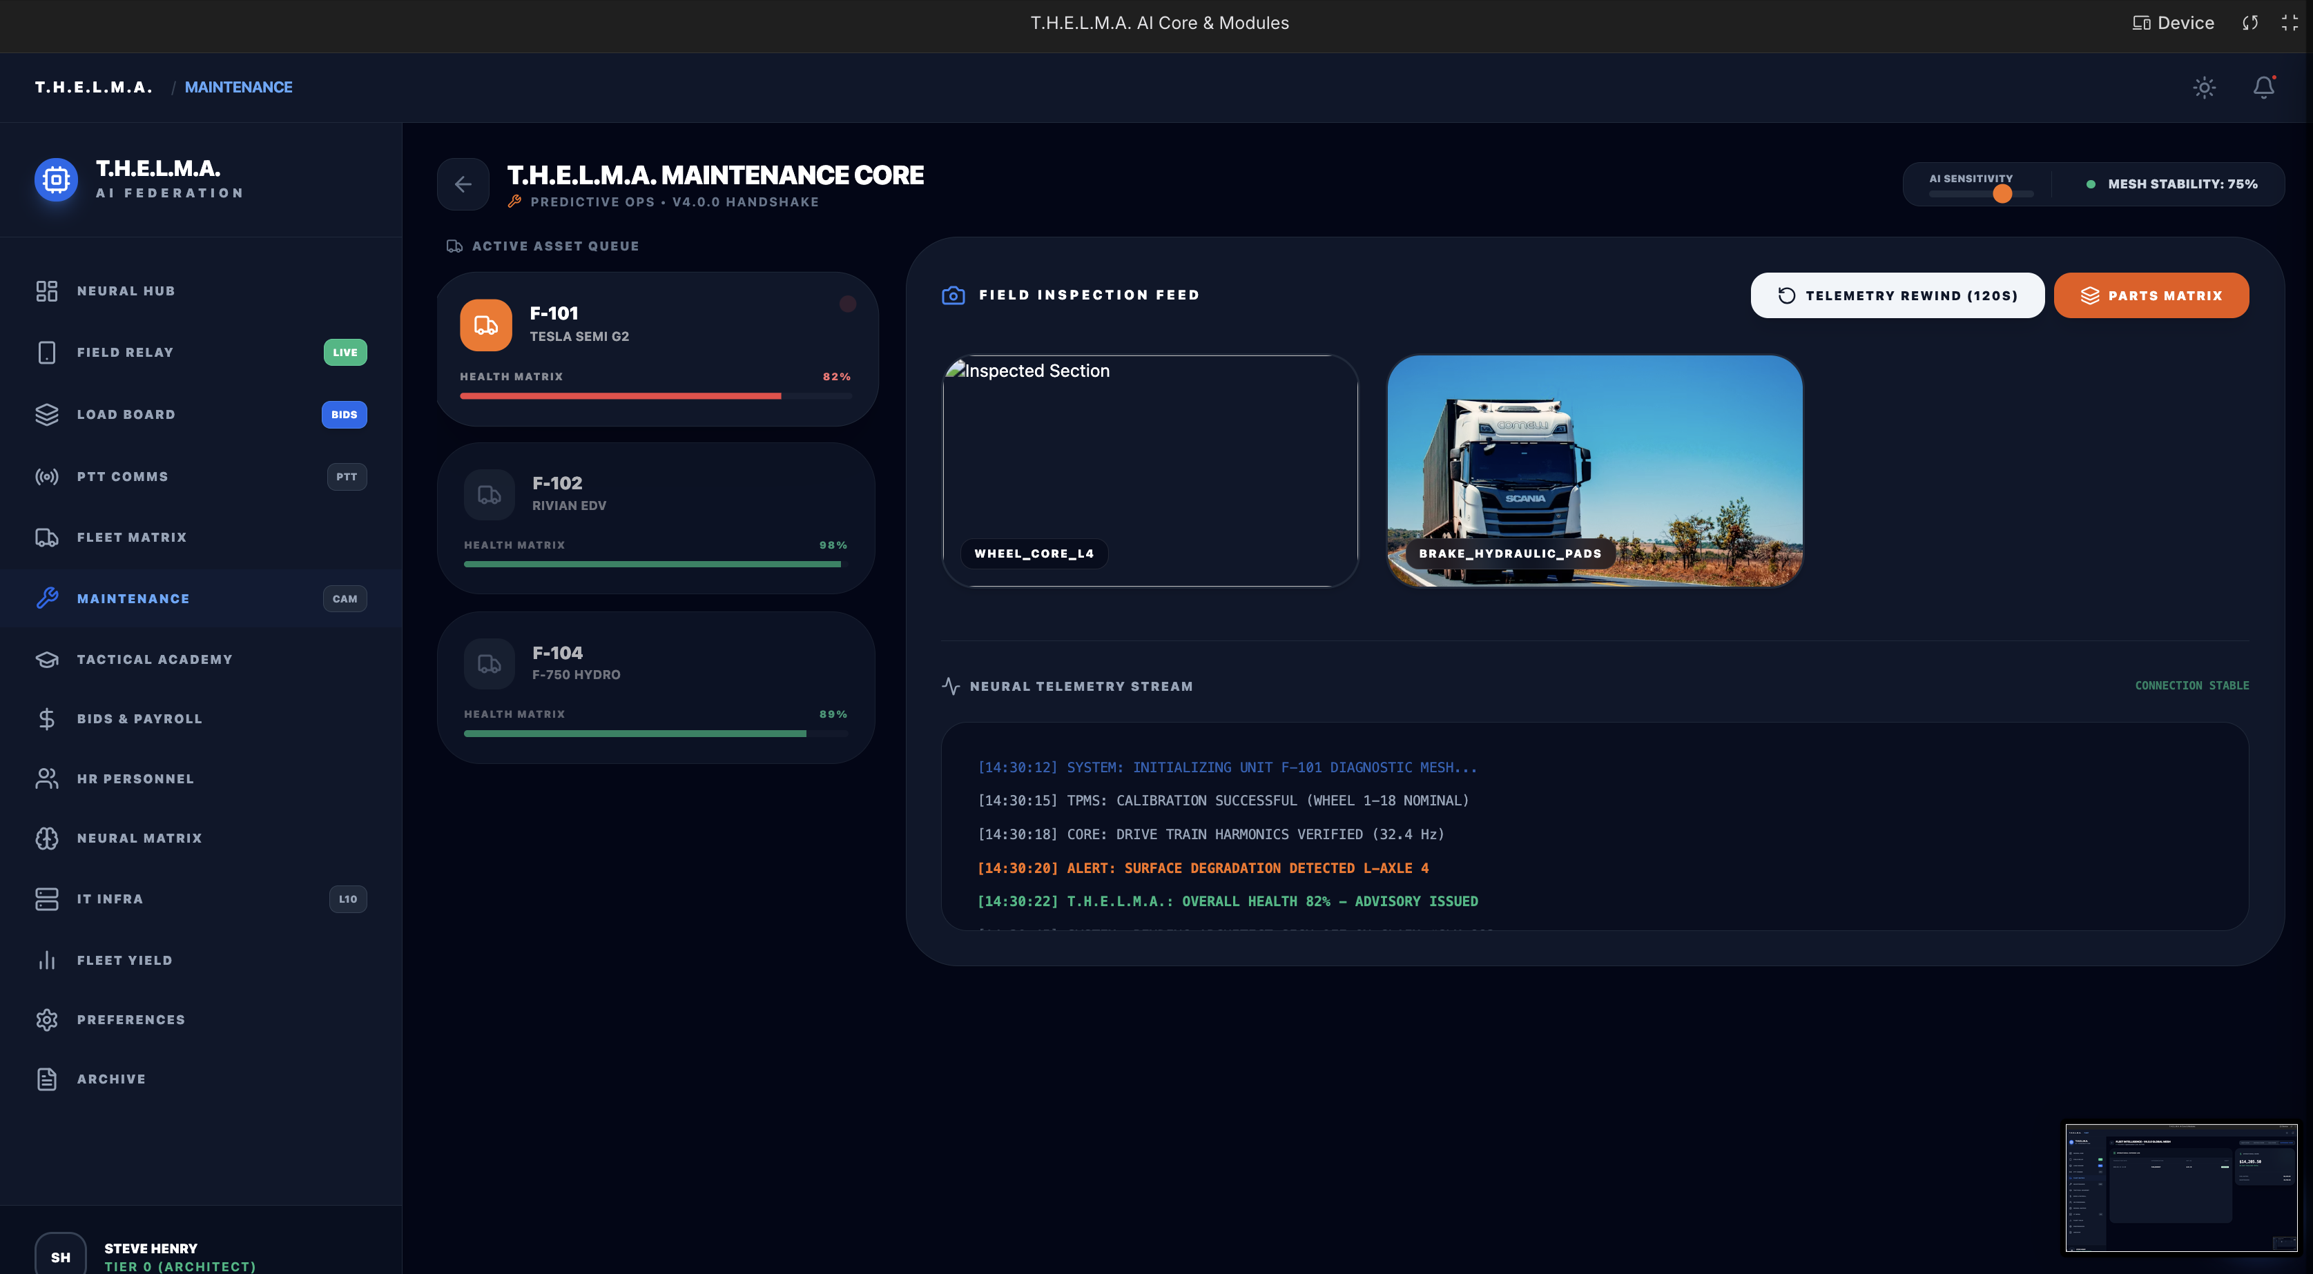
Task: Click the Neural Matrix brain icon
Action: coord(47,838)
